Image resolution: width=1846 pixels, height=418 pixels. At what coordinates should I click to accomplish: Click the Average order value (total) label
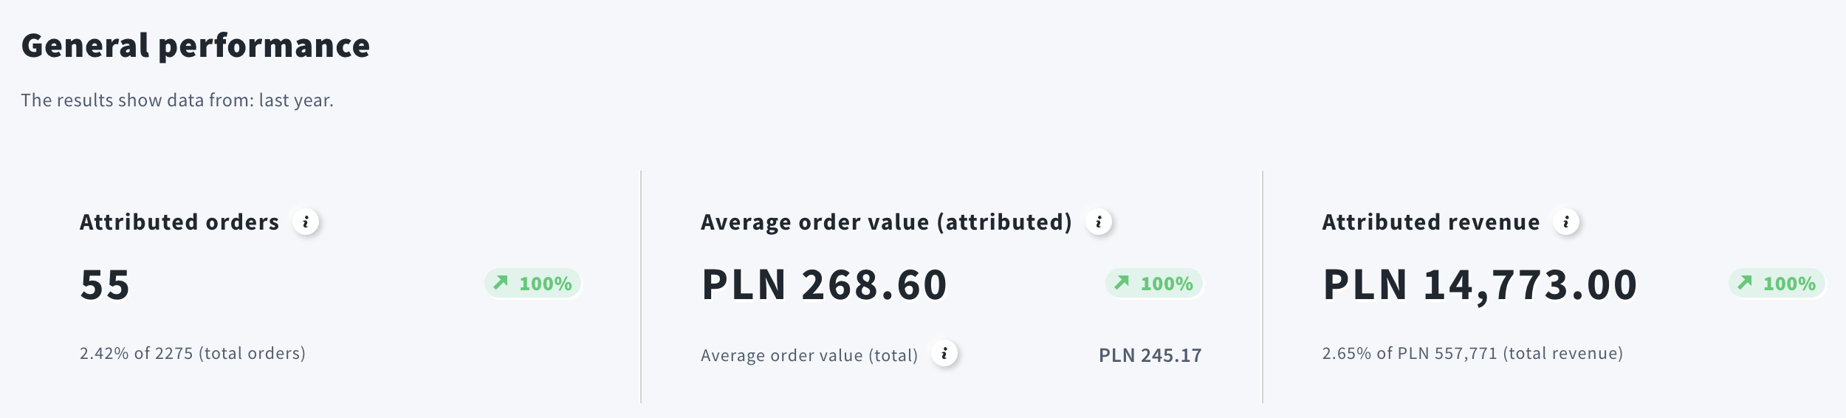tap(809, 355)
